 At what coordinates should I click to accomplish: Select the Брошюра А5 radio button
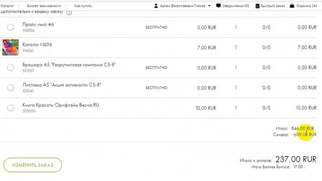pyautogui.click(x=11, y=67)
